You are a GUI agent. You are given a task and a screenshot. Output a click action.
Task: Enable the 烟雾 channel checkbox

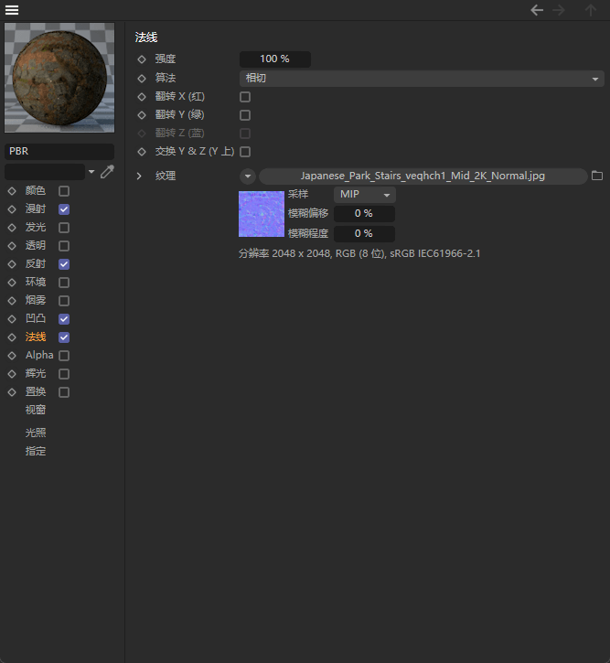pos(64,301)
